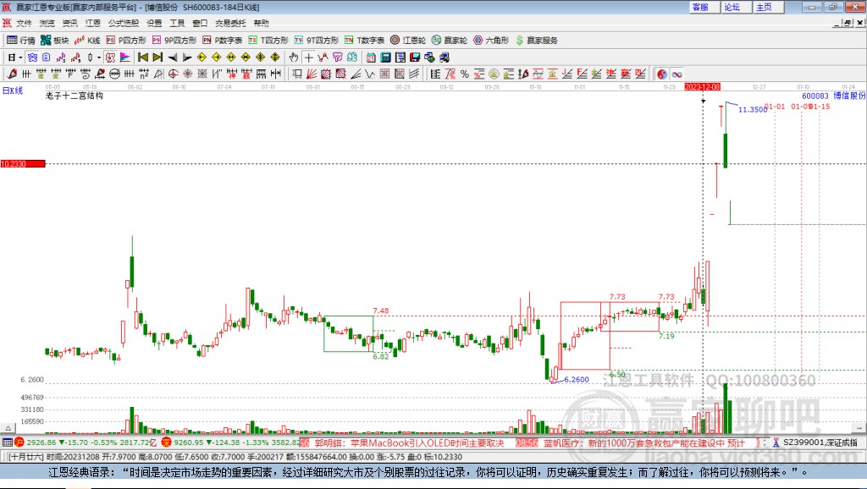The image size is (867, 489).
Task: Move chart left with black left arrow
Action: pos(173,57)
